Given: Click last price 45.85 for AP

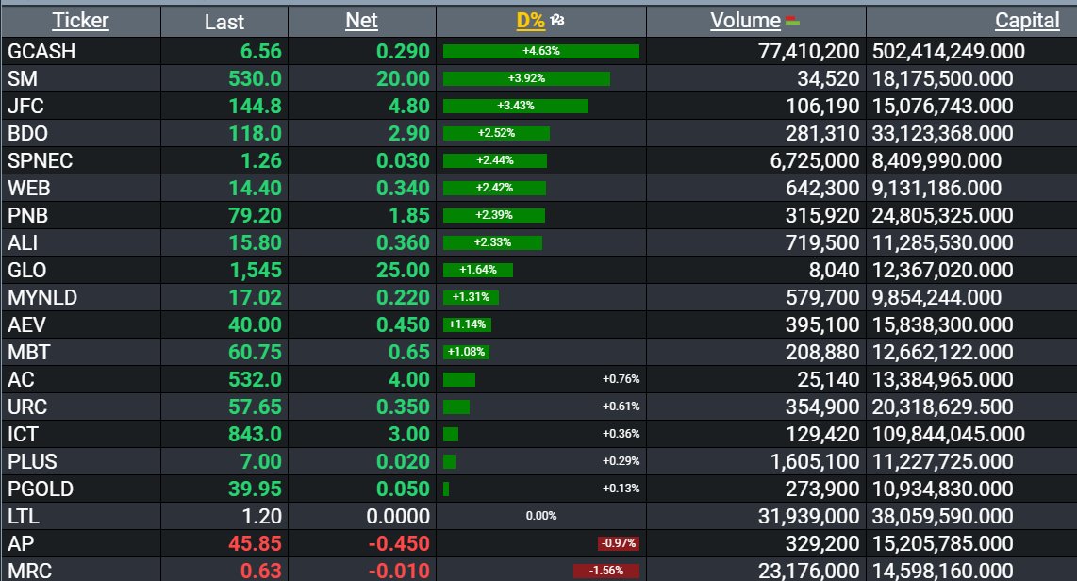Looking at the screenshot, I should point(255,544).
